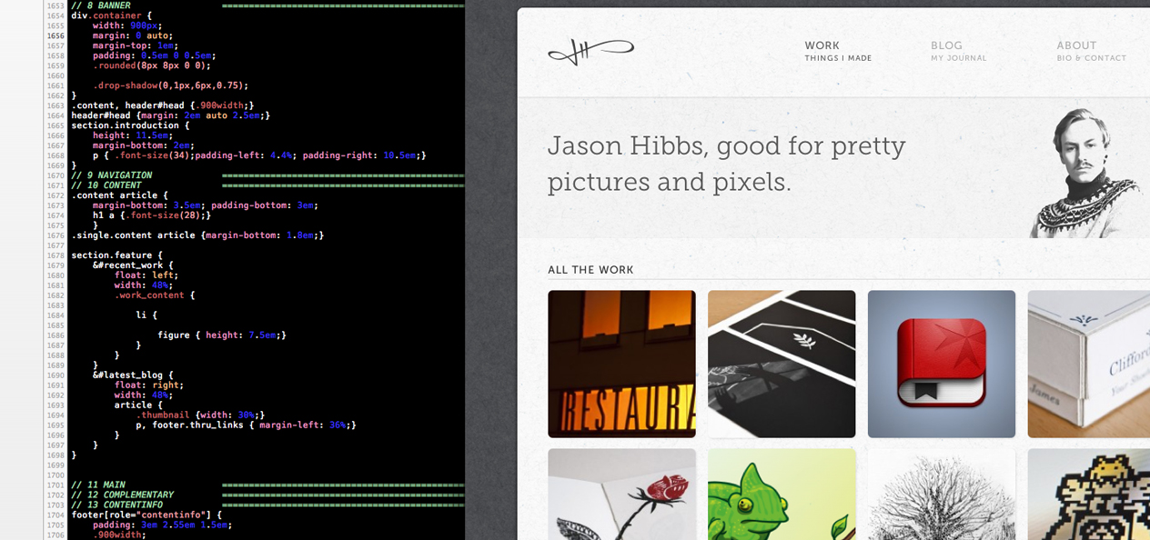Click the 'ALL THE WORK' section heading
This screenshot has height=540, width=1150.
590,270
